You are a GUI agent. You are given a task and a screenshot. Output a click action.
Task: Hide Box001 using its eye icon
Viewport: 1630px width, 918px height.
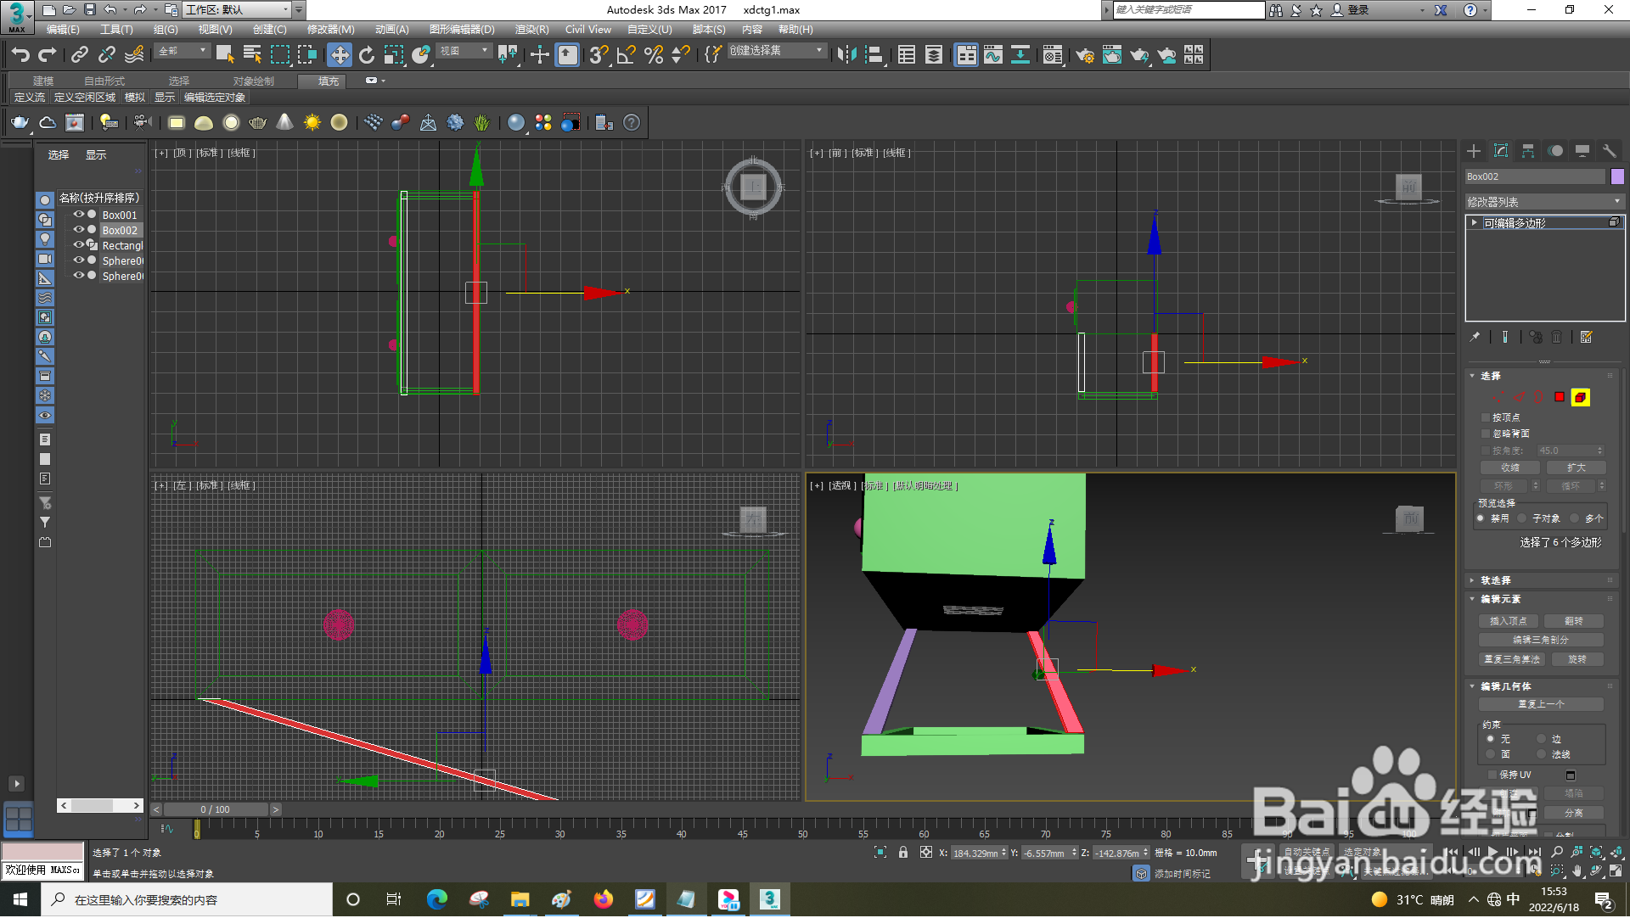click(x=78, y=215)
